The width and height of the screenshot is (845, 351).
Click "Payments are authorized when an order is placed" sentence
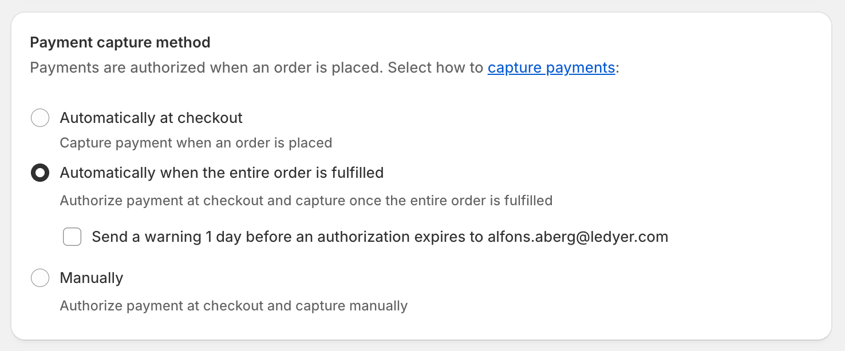click(205, 68)
